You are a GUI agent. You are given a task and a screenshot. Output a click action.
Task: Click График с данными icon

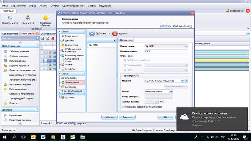pos(5,56)
